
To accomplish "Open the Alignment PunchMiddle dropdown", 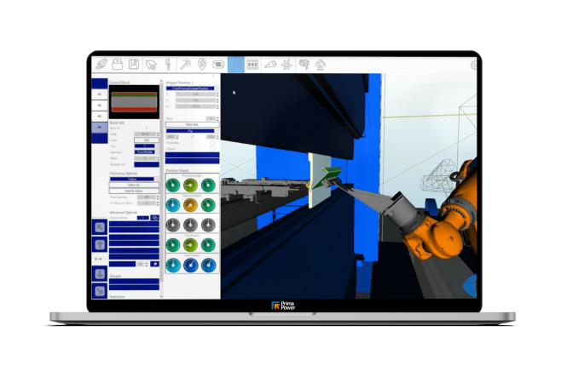I will click(x=147, y=151).
